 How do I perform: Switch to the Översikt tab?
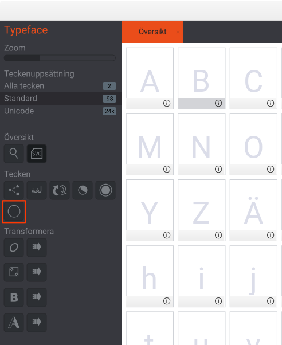[x=152, y=32]
